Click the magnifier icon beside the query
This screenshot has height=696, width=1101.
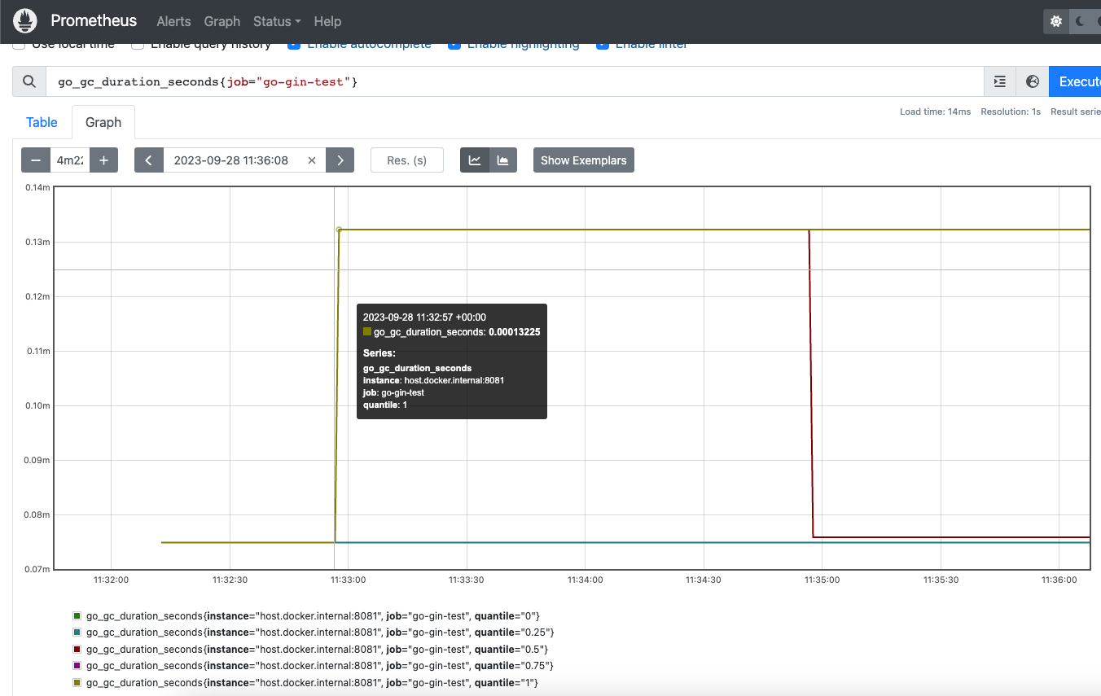click(x=29, y=81)
